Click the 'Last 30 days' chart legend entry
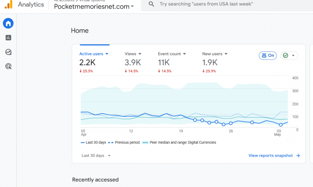 pos(93,143)
